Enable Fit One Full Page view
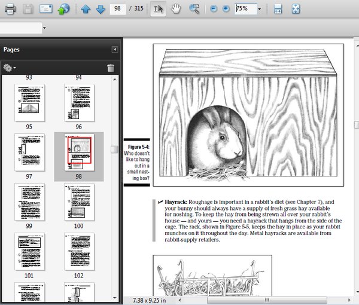The height and width of the screenshot is (305, 359). coord(296,9)
